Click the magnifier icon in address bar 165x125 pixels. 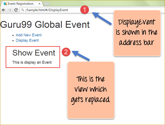pyautogui.click(x=23, y=10)
